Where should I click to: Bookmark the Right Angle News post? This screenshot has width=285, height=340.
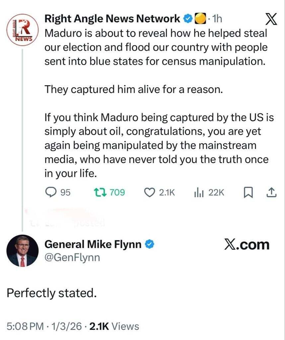248,192
